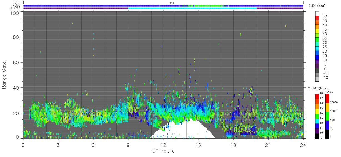Click the CPID value '151'
Screen dimensions: 341x157
(x=171, y=3)
